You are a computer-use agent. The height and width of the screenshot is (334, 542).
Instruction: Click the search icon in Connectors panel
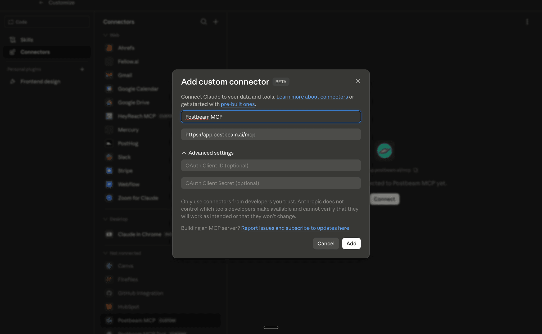[x=203, y=22]
